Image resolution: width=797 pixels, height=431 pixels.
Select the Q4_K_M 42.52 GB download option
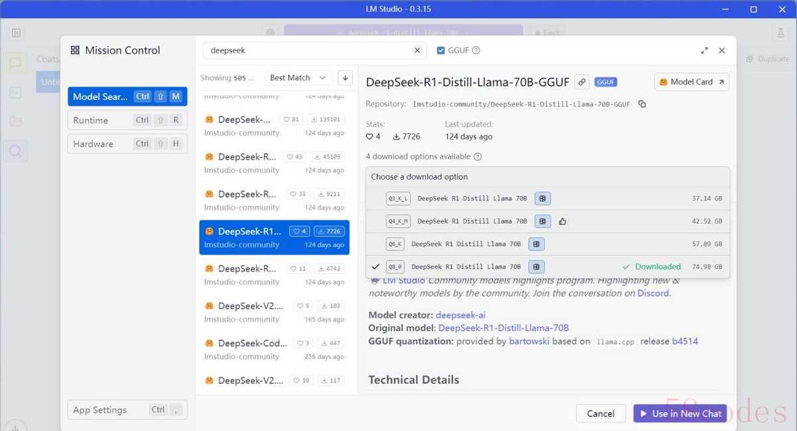(548, 221)
